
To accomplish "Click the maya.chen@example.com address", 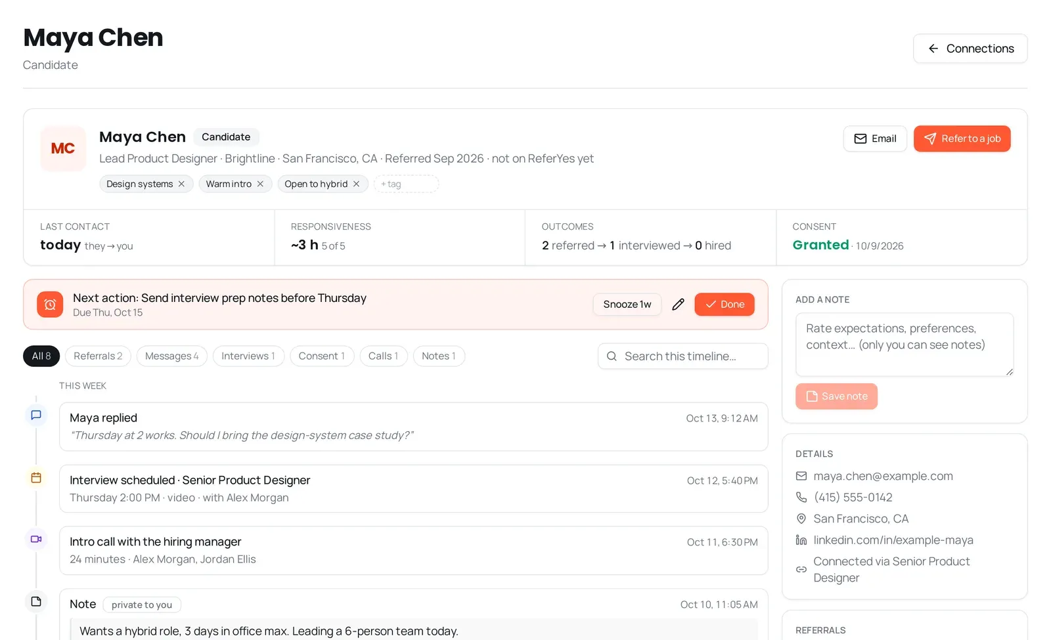I will coord(883,476).
